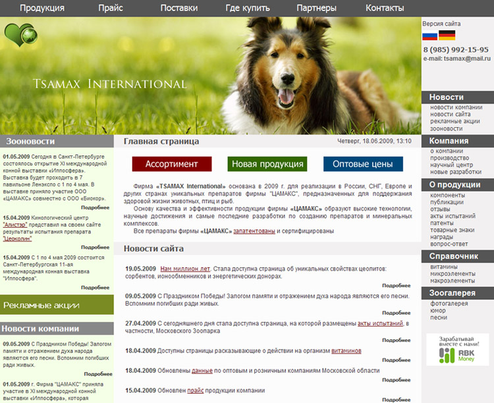Click the green Новая продукция button

coord(267,164)
